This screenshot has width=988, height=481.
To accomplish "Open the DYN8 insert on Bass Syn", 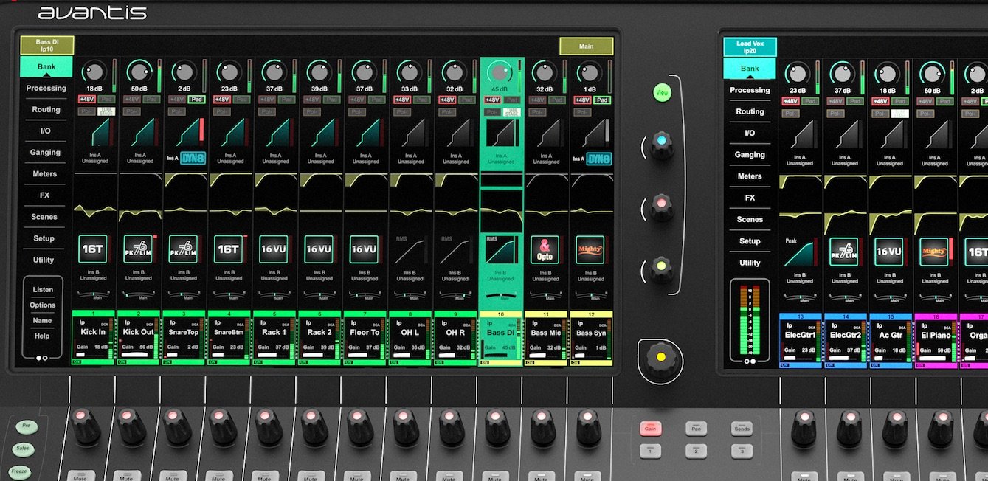I will [598, 158].
